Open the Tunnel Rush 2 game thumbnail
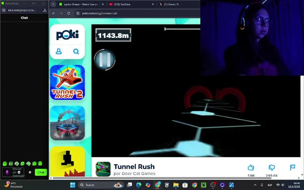The width and height of the screenshot is (304, 190). (x=68, y=82)
